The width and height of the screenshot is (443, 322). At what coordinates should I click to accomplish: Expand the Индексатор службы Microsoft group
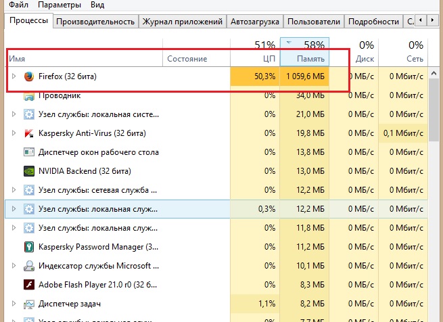tap(14, 266)
